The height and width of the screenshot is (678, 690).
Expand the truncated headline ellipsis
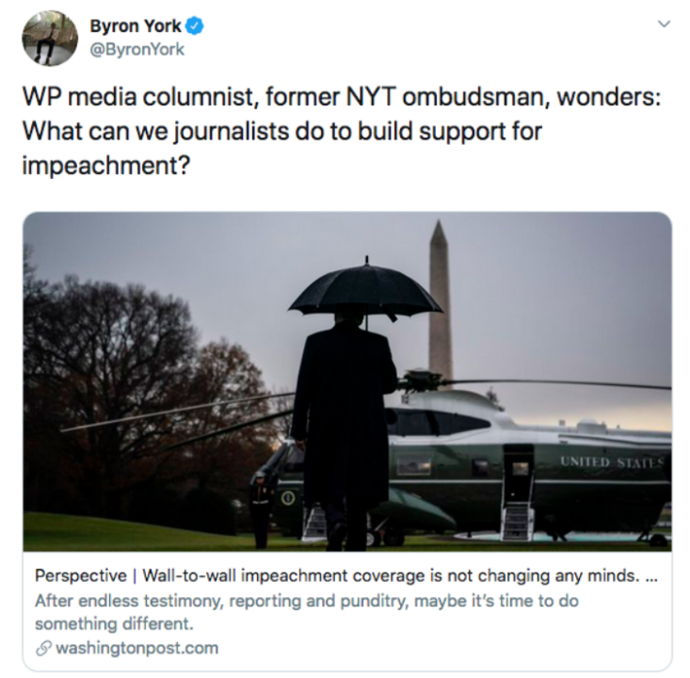tap(650, 577)
